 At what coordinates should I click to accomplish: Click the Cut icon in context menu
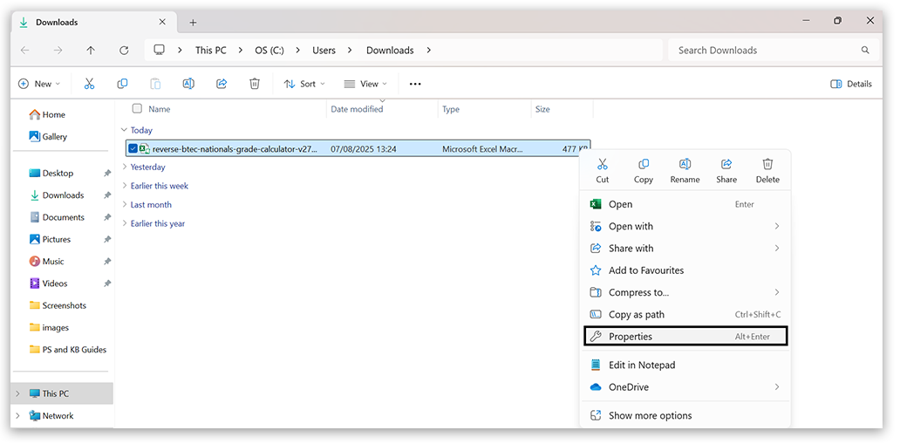click(x=602, y=165)
